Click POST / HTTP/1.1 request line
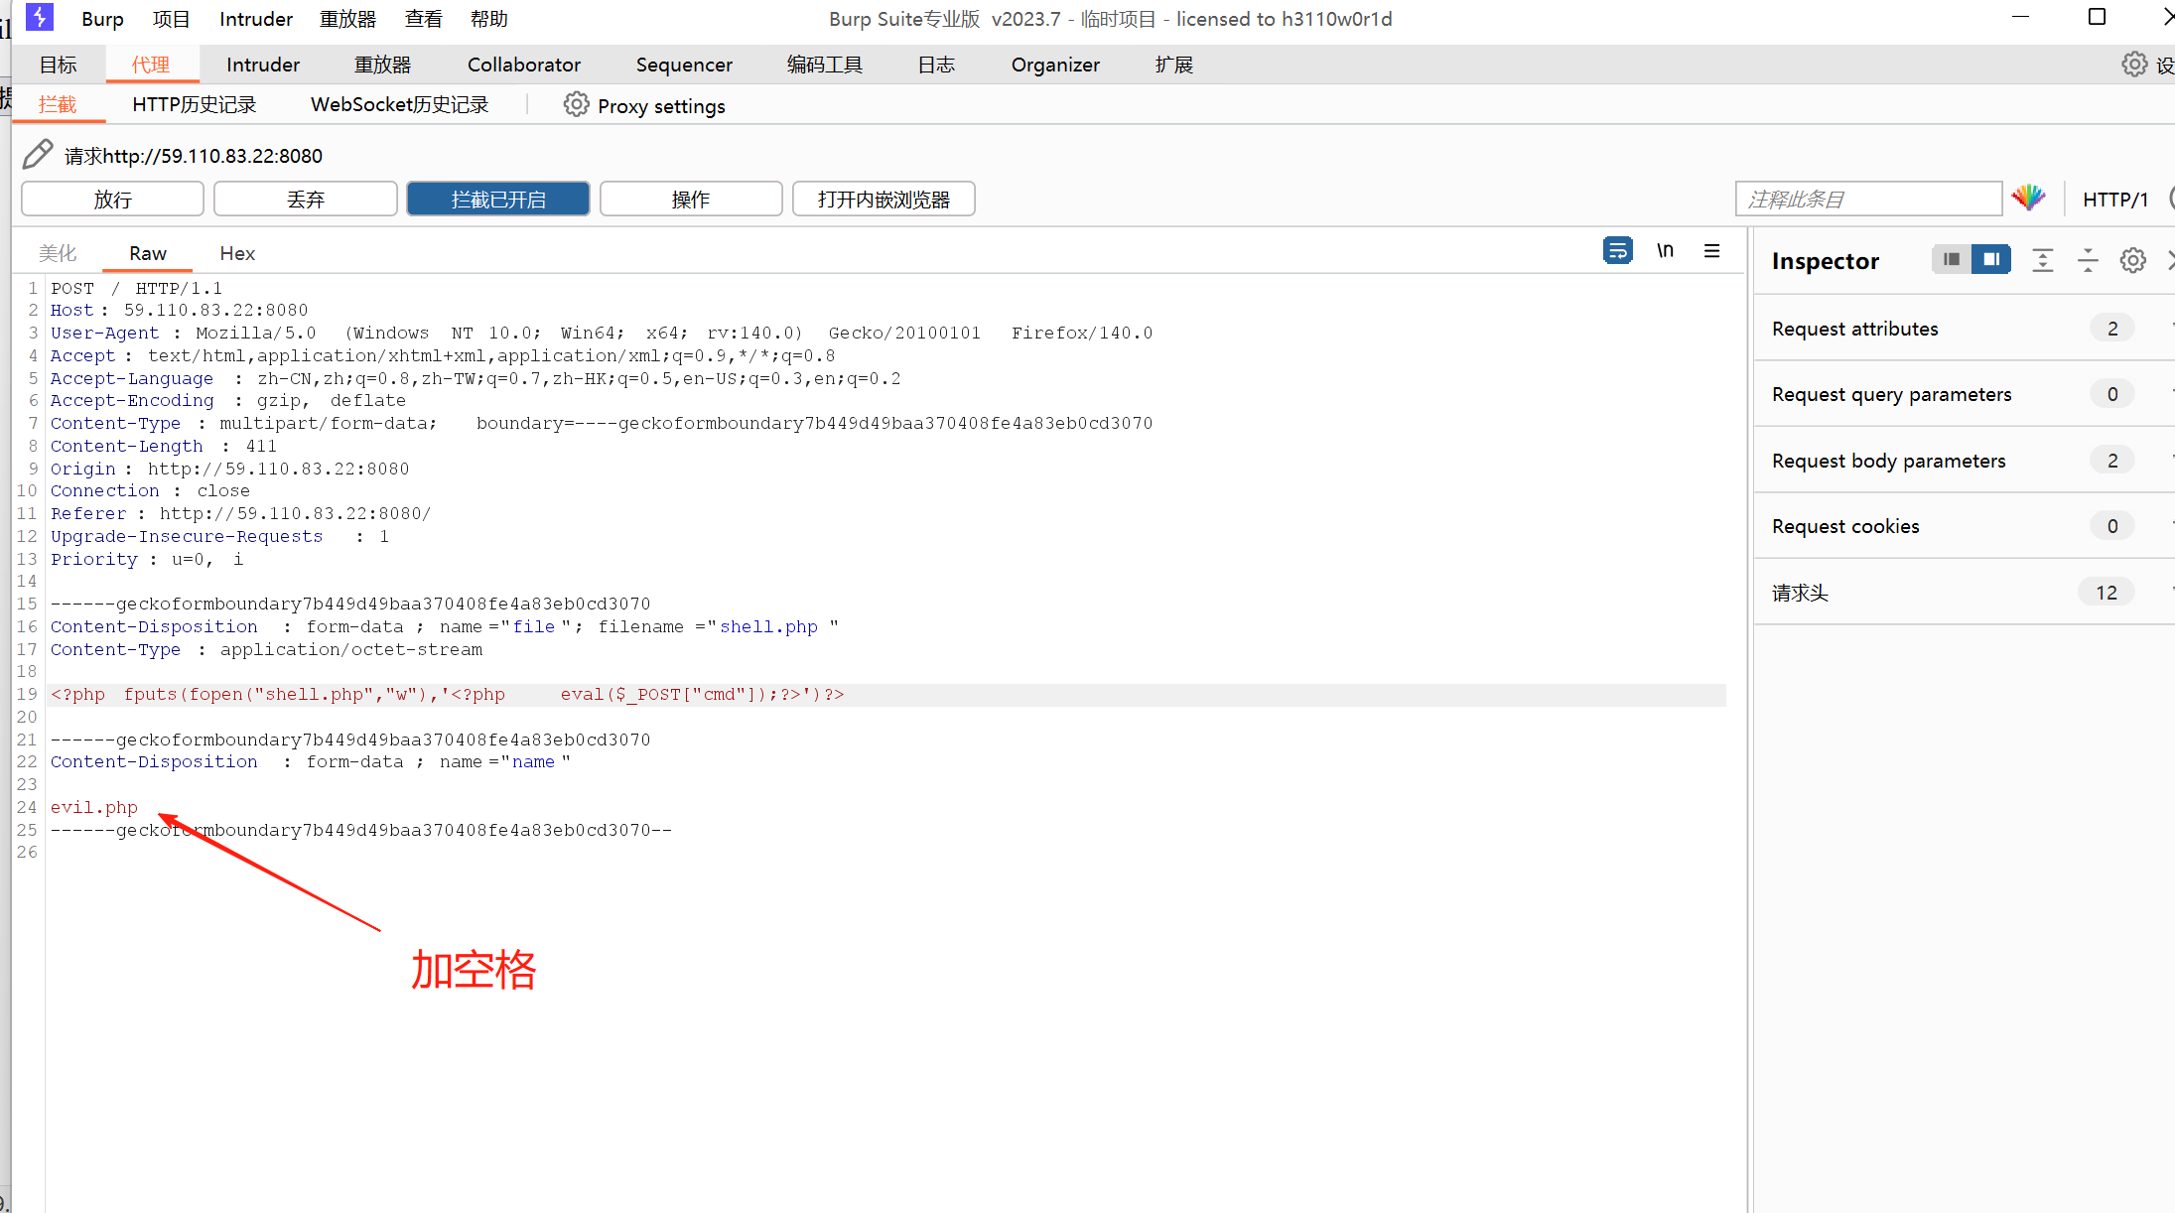Image resolution: width=2175 pixels, height=1213 pixels. click(x=137, y=288)
